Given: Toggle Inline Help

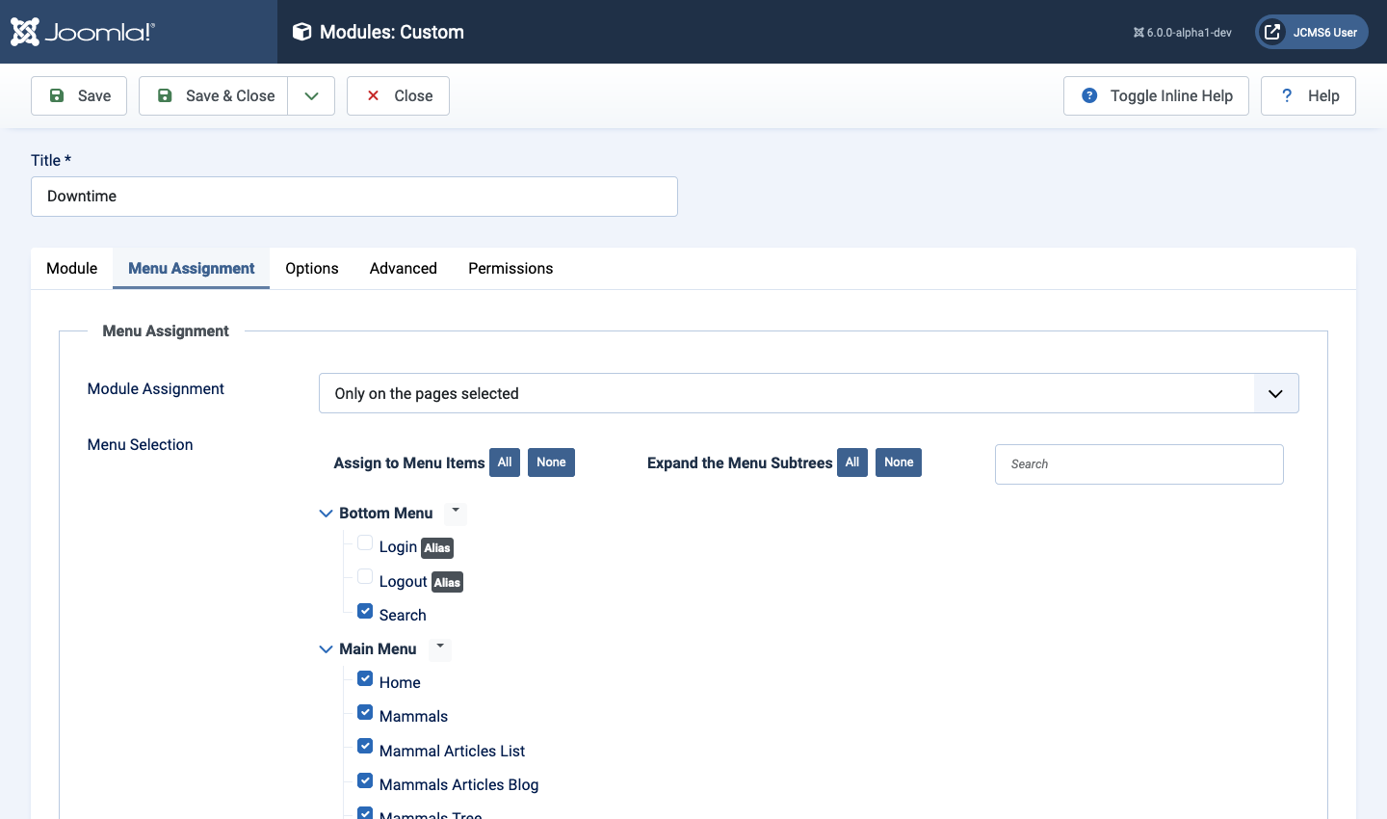Looking at the screenshot, I should click(1156, 95).
